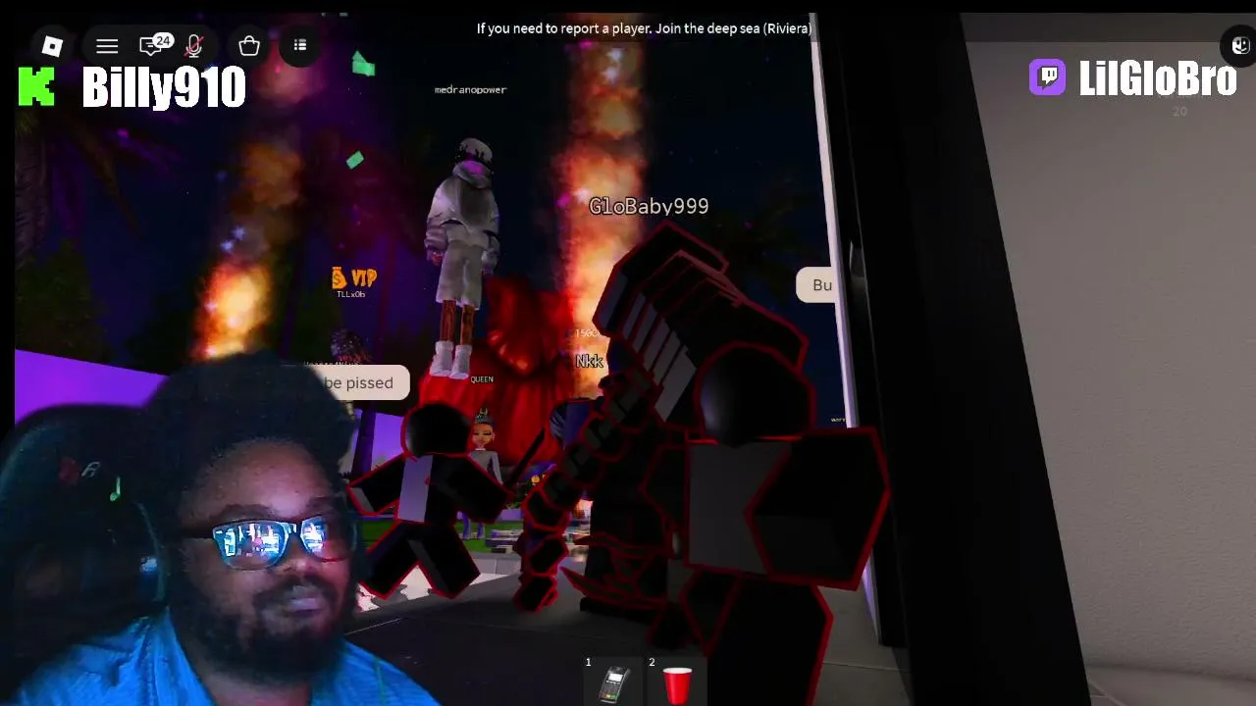
Task: Click the GloBaby999 player name tag
Action: [649, 206]
